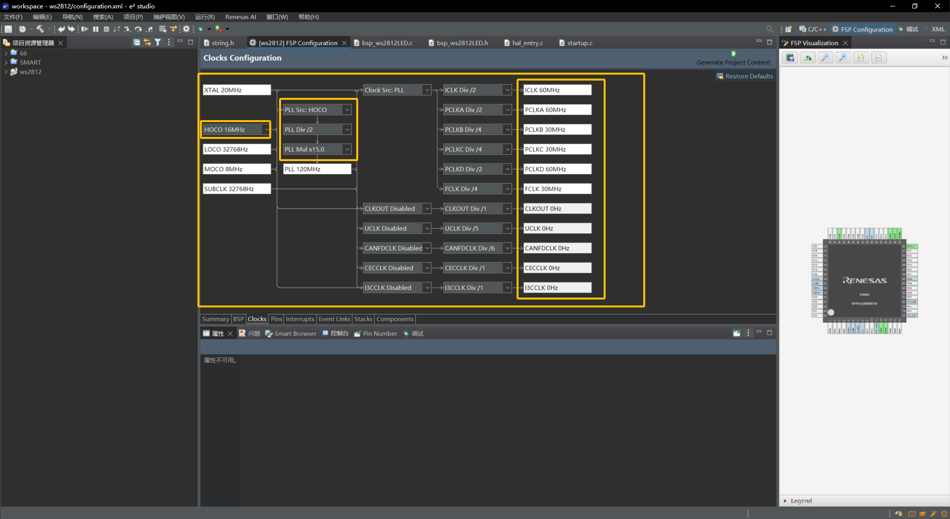Click the XTAL 20MHz input field
This screenshot has width=950, height=519.
[x=237, y=90]
